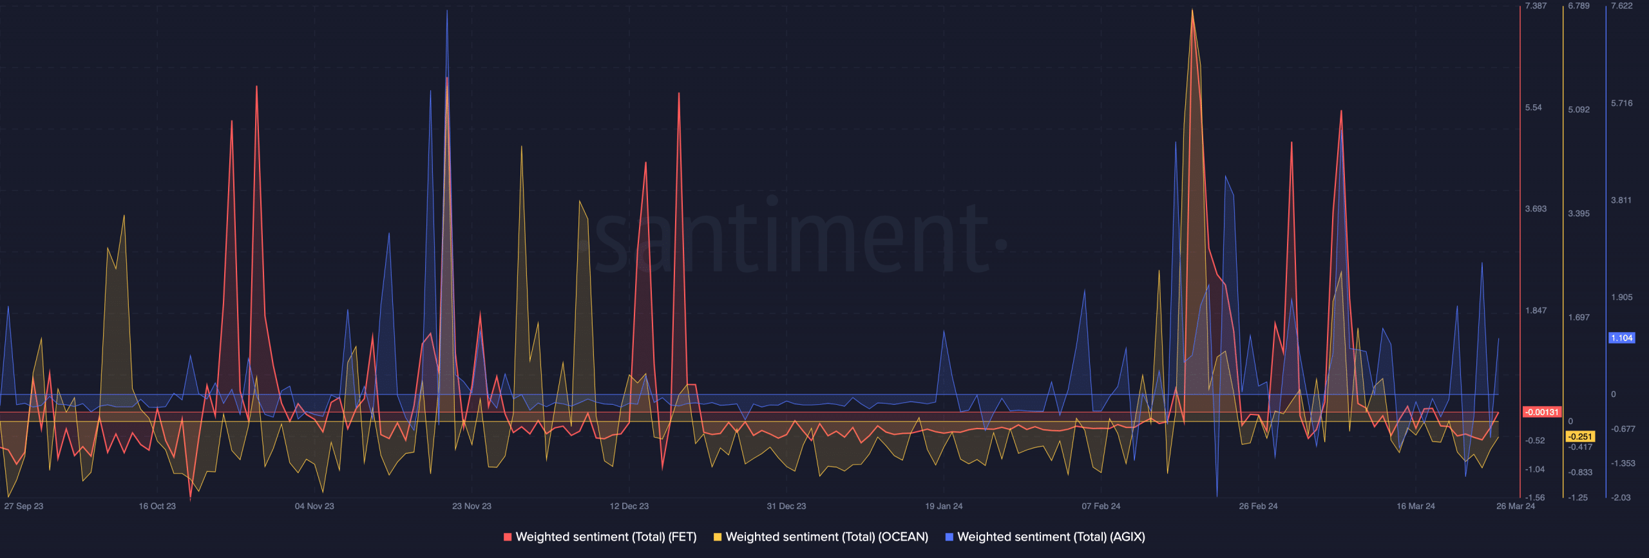
Task: Click the 31 Dec 23 date label
Action: pos(786,506)
